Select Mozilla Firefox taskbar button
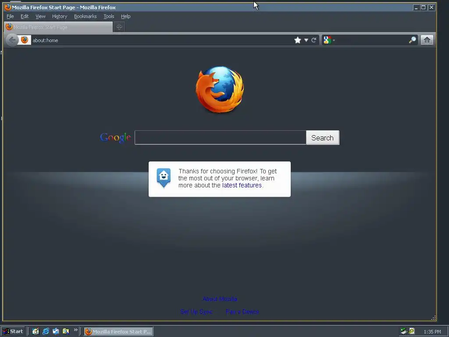The width and height of the screenshot is (449, 337). [118, 332]
